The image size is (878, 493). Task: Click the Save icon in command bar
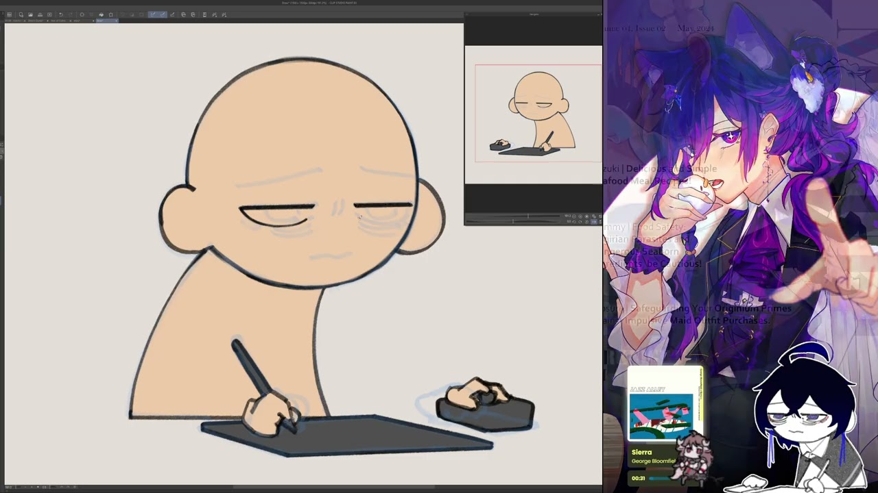pos(40,14)
